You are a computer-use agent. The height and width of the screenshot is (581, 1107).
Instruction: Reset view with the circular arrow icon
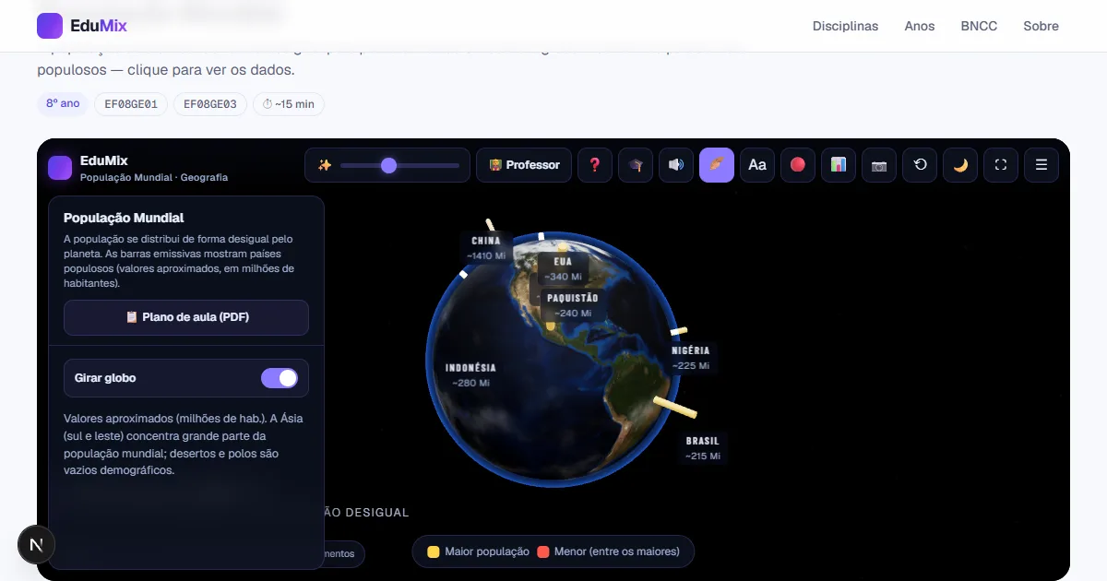click(x=920, y=165)
